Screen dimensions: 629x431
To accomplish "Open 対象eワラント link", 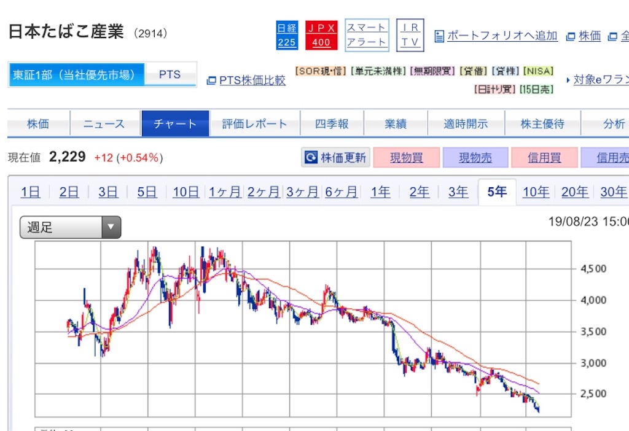I will coord(601,79).
